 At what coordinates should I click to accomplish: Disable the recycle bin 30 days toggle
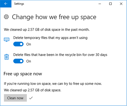pos(18,61)
